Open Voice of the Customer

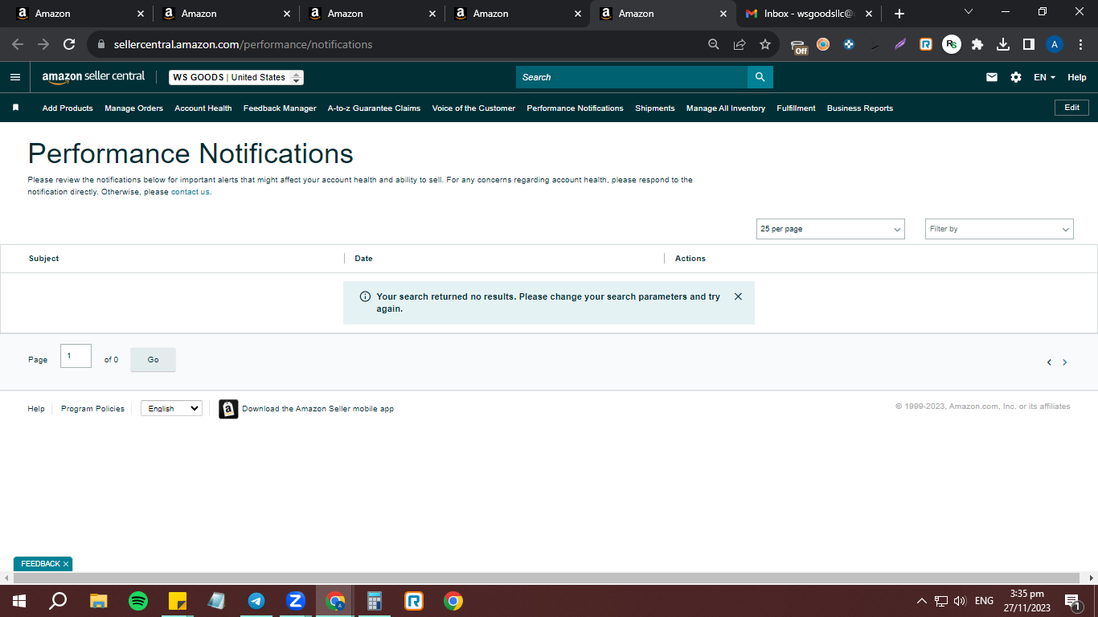473,108
